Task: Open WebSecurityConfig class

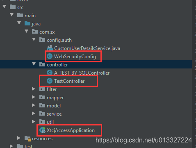Action: click(x=75, y=57)
